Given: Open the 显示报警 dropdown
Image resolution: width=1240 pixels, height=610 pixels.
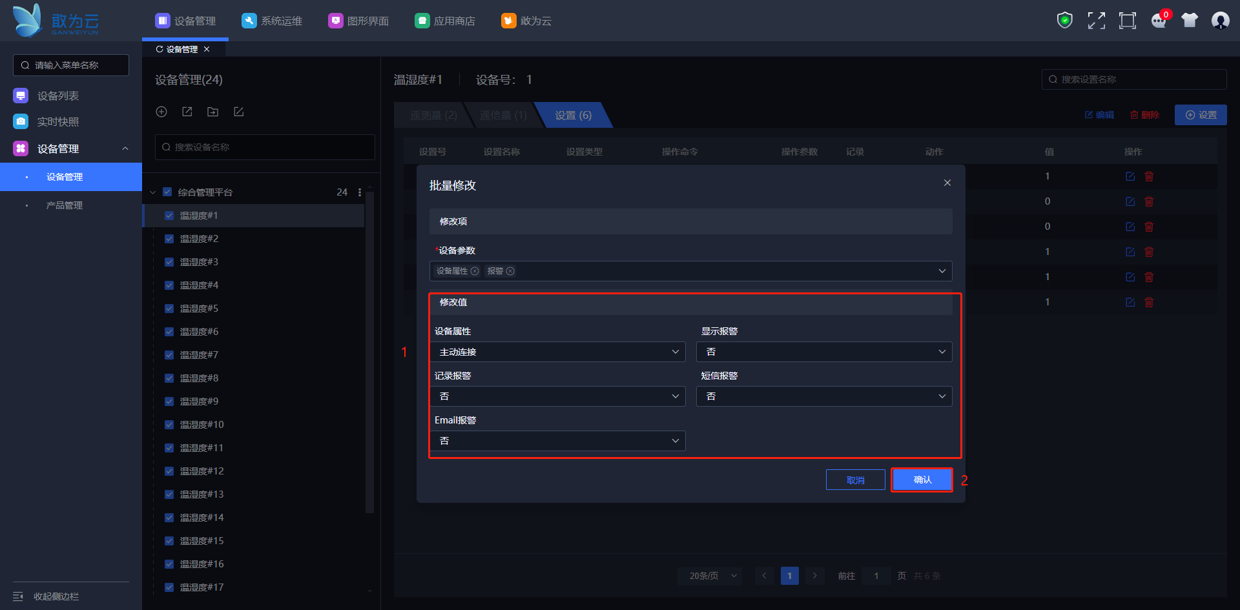Looking at the screenshot, I should tap(824, 352).
